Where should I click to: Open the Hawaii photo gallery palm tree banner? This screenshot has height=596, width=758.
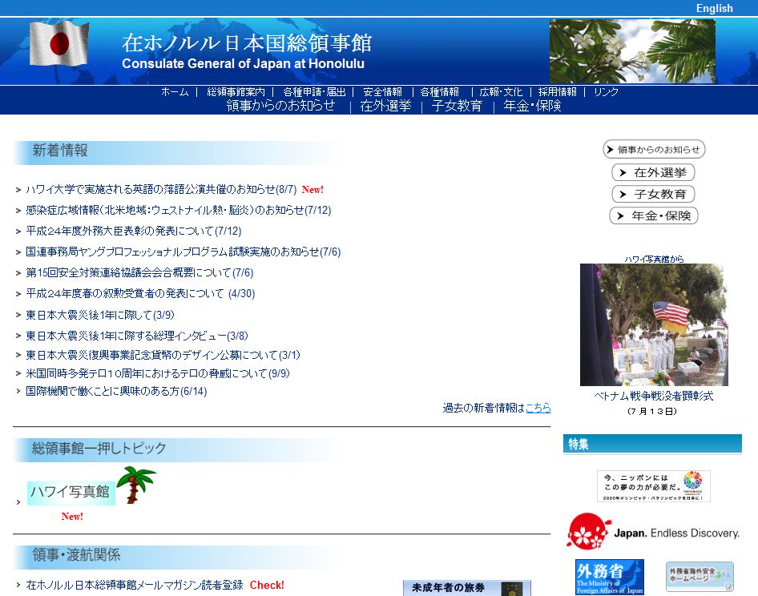coord(91,487)
